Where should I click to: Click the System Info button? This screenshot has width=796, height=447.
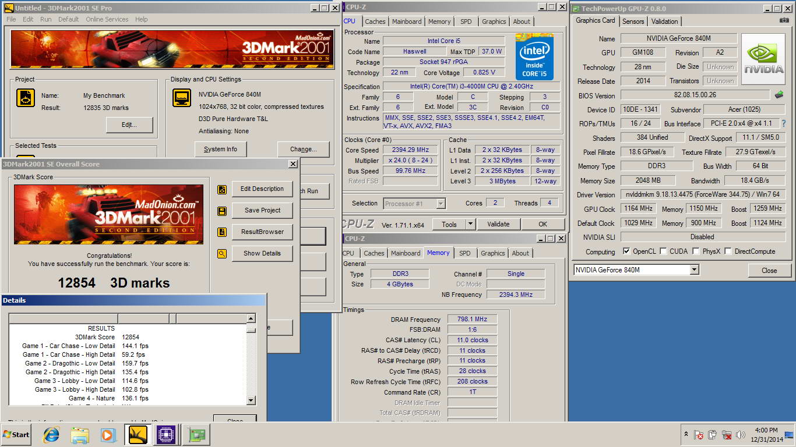pyautogui.click(x=220, y=149)
